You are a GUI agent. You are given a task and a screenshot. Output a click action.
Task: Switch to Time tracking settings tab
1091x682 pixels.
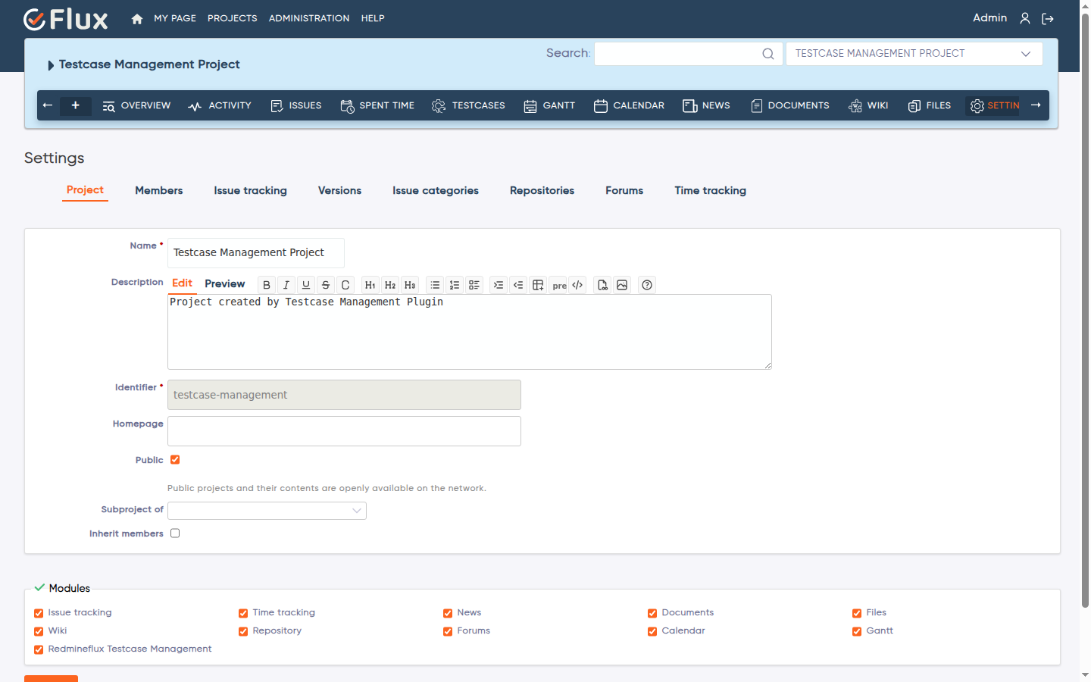711,191
